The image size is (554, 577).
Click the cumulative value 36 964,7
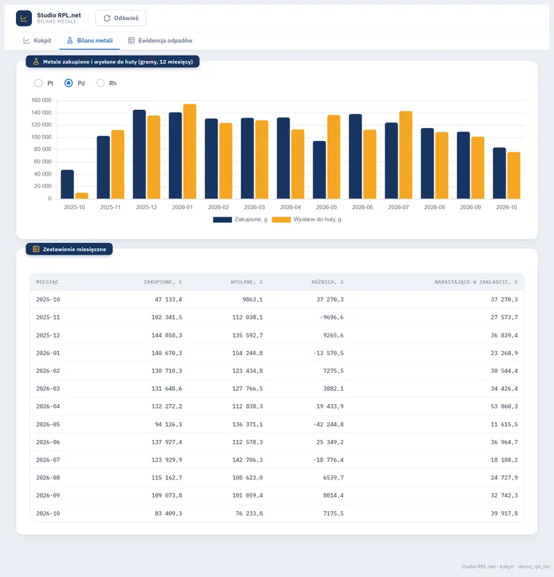pos(504,442)
